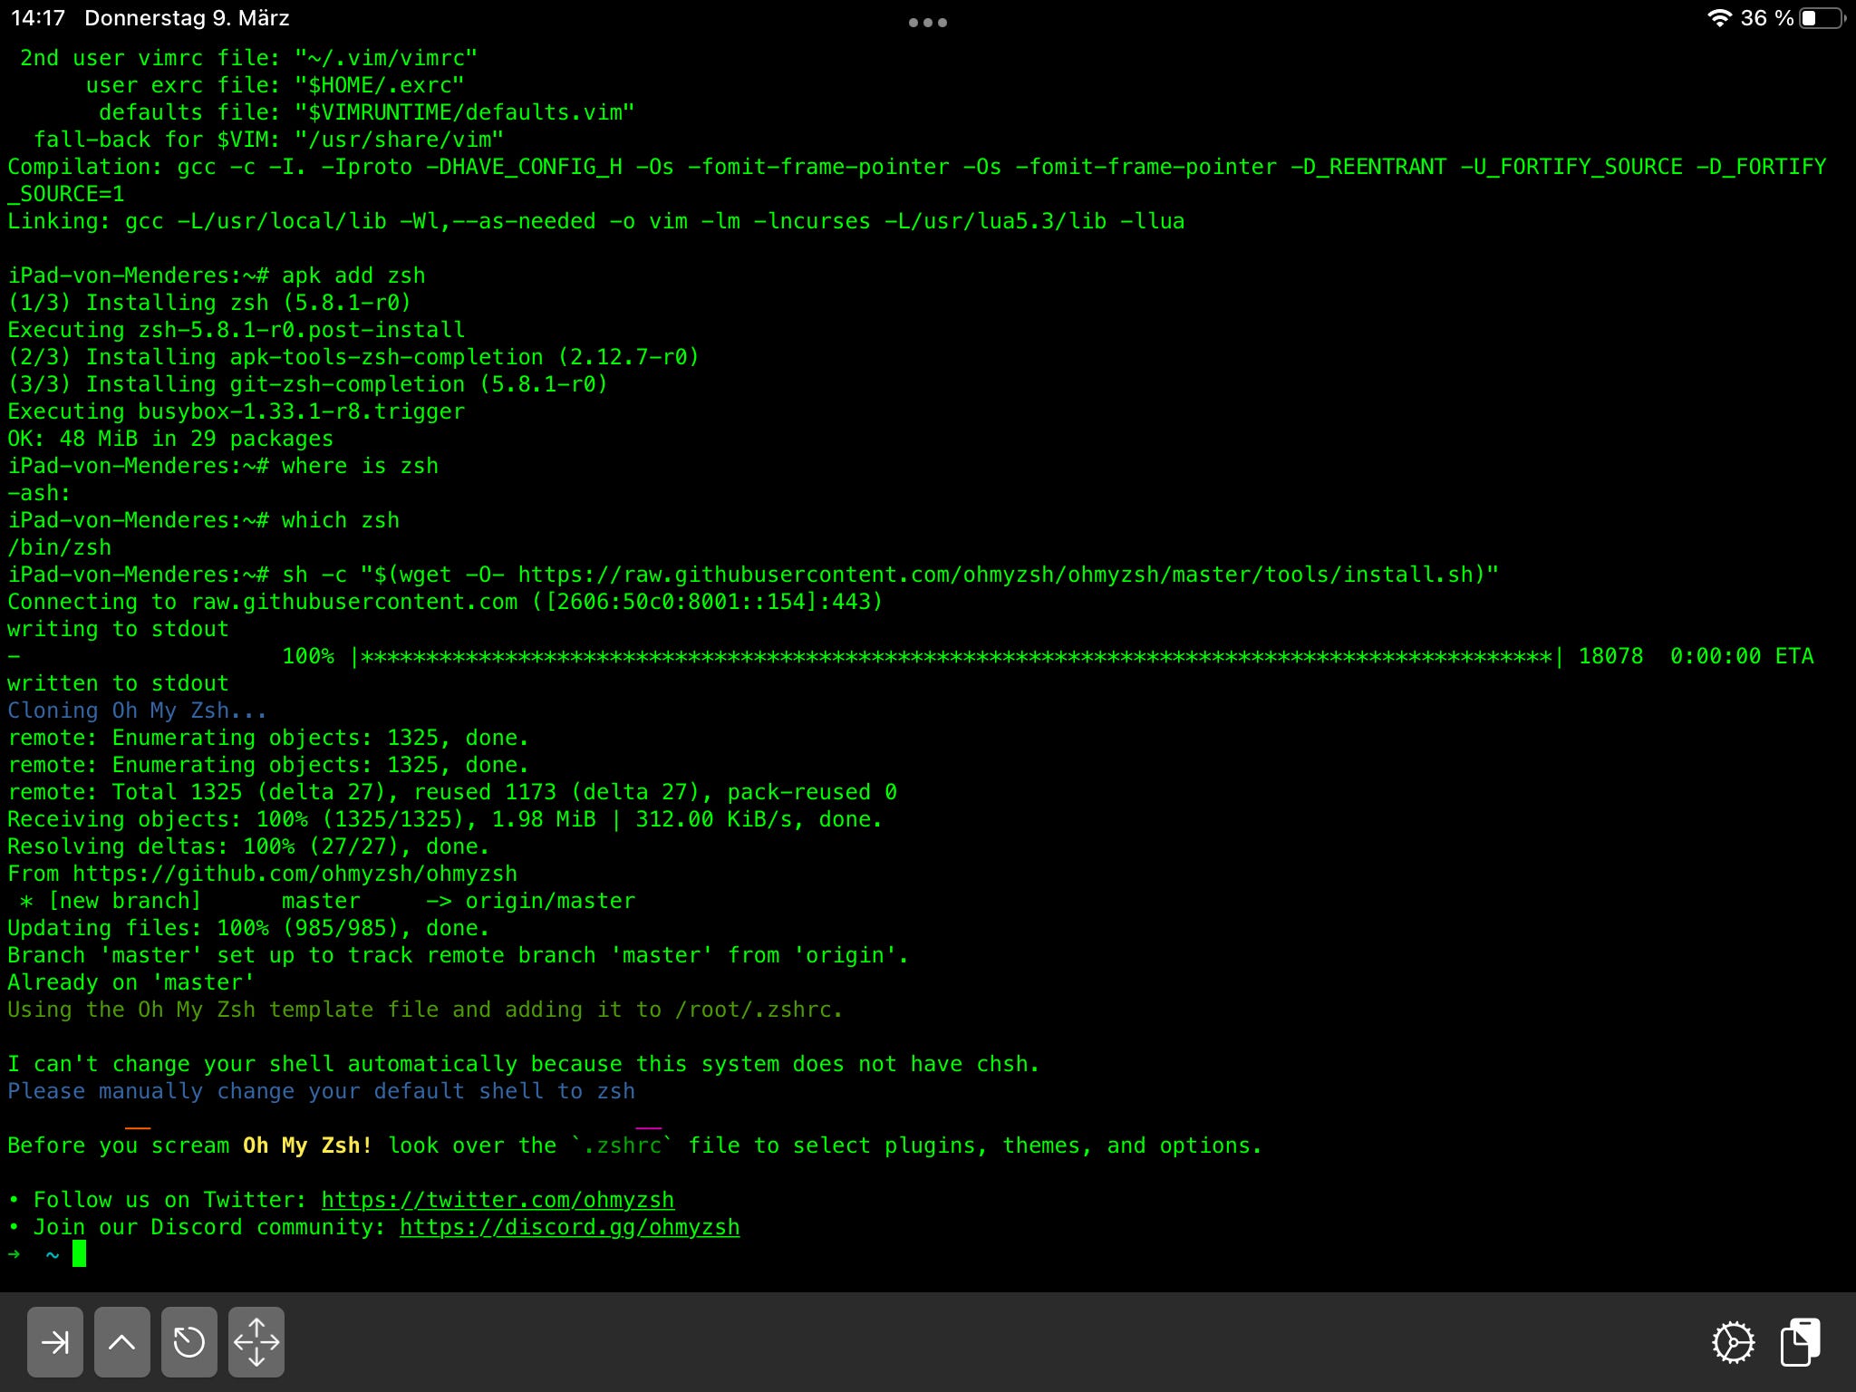Tap the 'Compilation: gcc -c -I.' line
1856x1392 pixels.
[x=917, y=180]
